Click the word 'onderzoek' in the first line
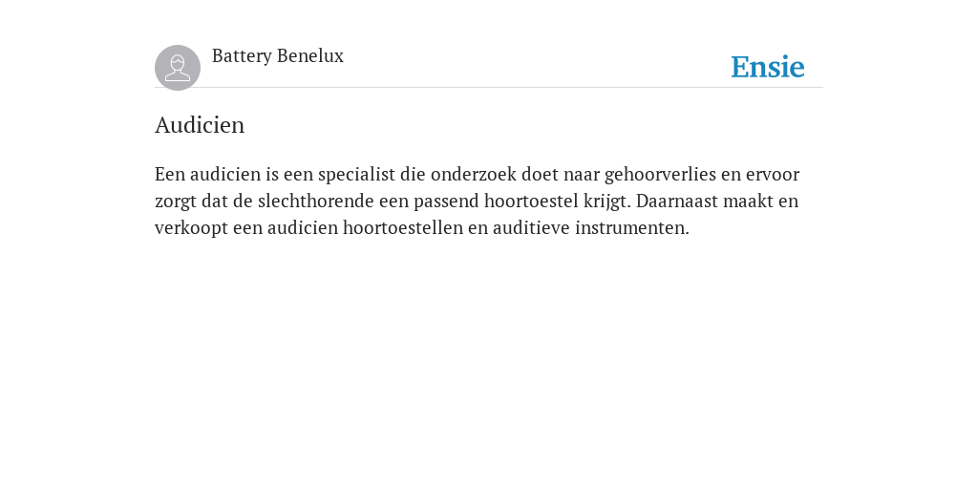 pos(474,175)
